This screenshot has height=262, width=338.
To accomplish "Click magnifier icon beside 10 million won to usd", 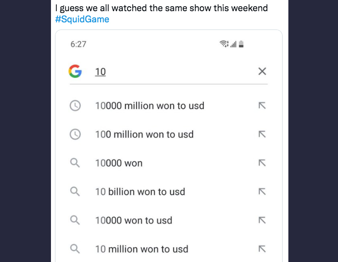I will click(x=75, y=249).
